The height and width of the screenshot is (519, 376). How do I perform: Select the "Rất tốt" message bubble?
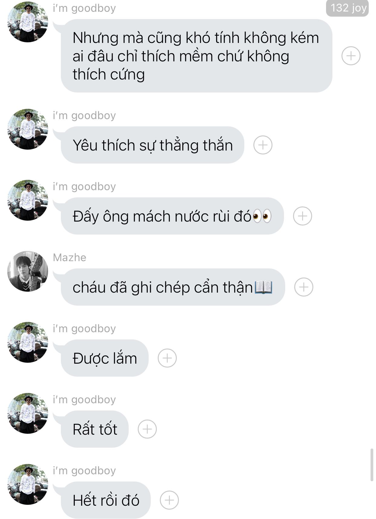(x=95, y=429)
